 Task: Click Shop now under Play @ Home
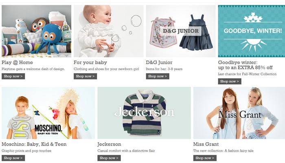(x=13, y=76)
